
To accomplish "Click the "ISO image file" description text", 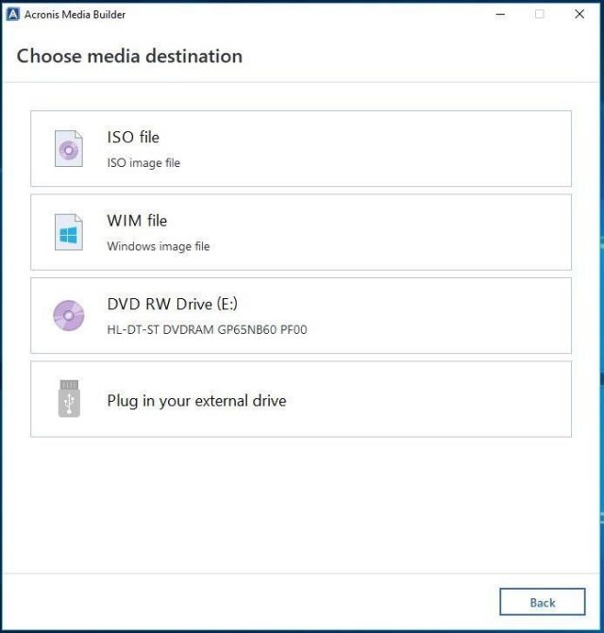I will coord(143,163).
